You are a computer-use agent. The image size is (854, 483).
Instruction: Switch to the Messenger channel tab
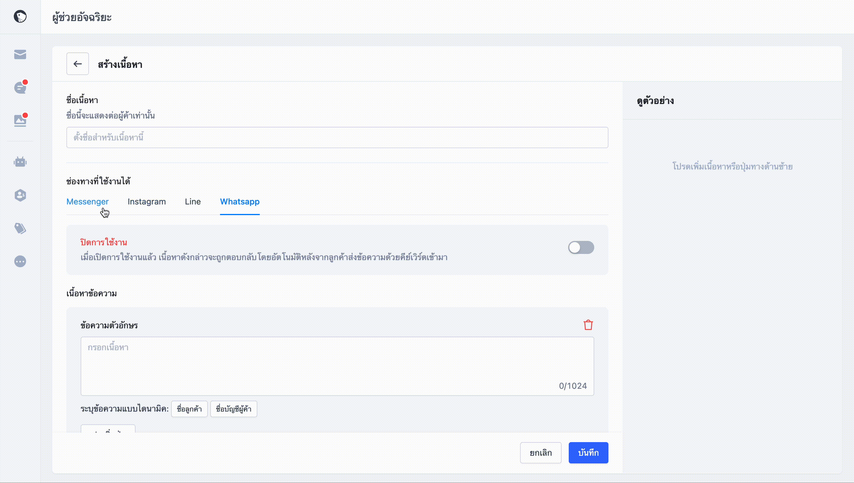point(87,202)
